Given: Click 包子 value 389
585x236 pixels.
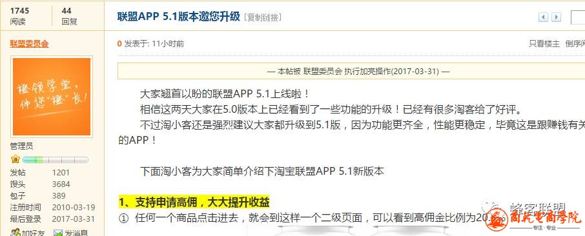Looking at the screenshot, I should point(59,196).
